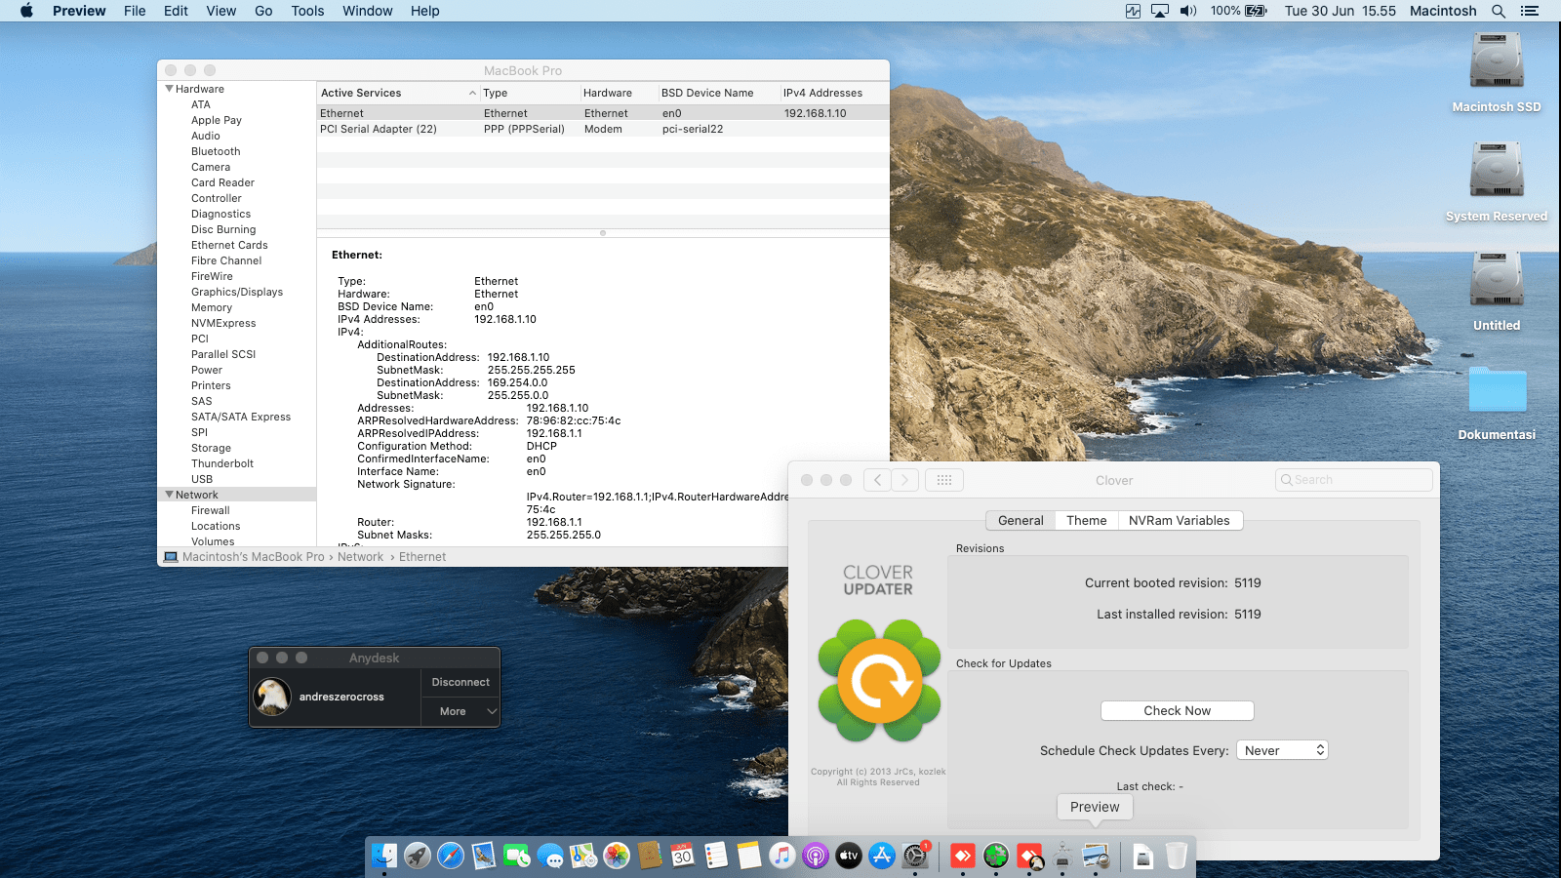The height and width of the screenshot is (878, 1561).
Task: Collapse the Network tree section
Action: (x=170, y=495)
